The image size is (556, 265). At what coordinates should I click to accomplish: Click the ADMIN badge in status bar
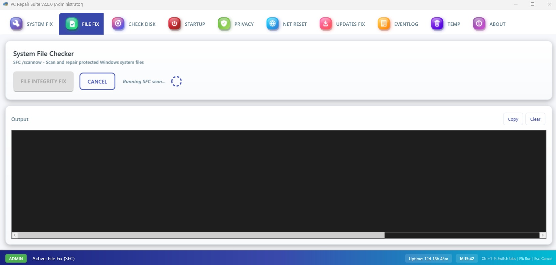point(16,259)
